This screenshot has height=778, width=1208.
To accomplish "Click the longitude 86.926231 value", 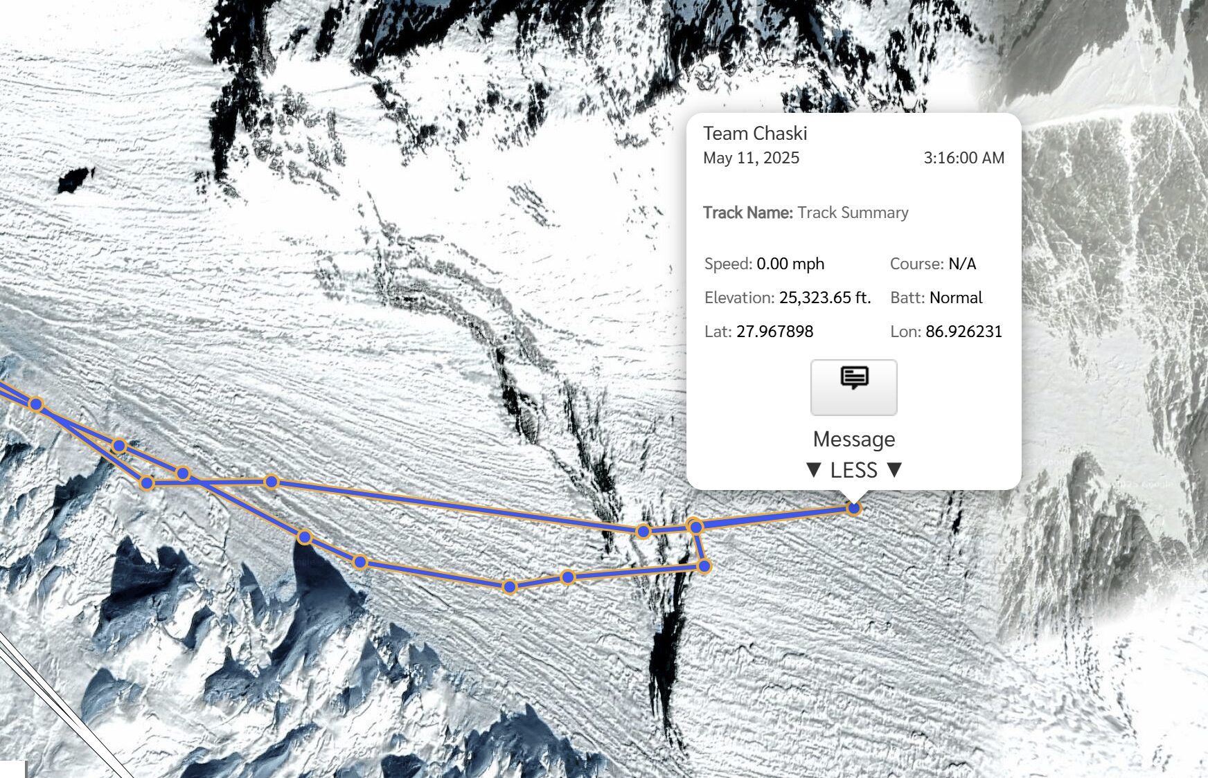I will 963,332.
